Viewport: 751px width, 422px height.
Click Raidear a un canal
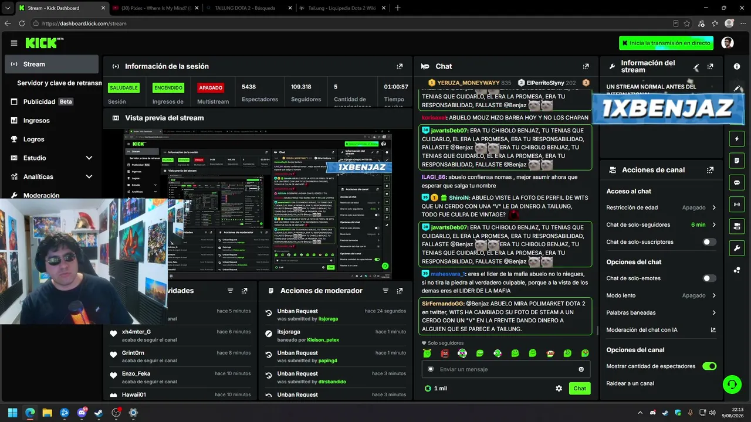point(630,383)
